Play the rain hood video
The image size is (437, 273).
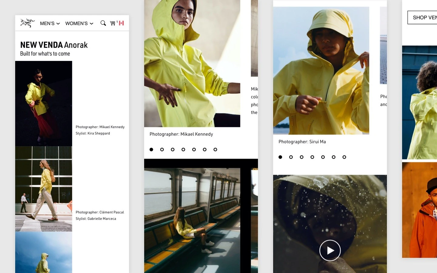point(330,250)
